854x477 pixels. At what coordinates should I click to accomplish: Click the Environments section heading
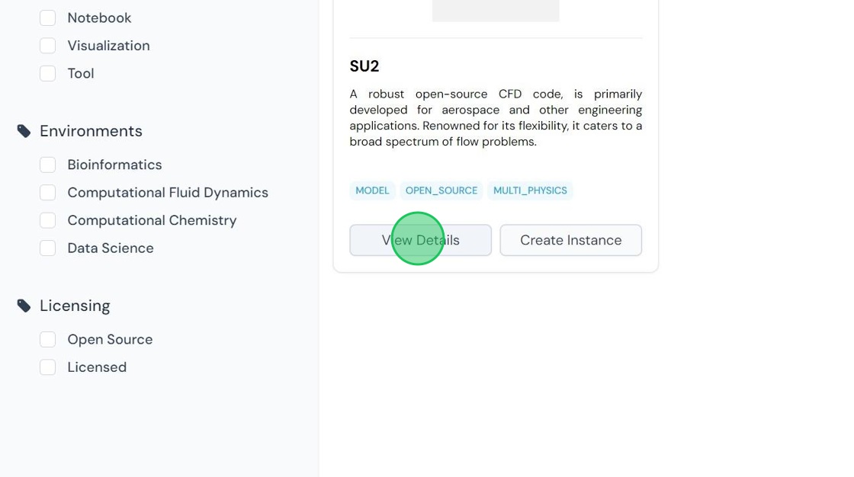pyautogui.click(x=91, y=131)
